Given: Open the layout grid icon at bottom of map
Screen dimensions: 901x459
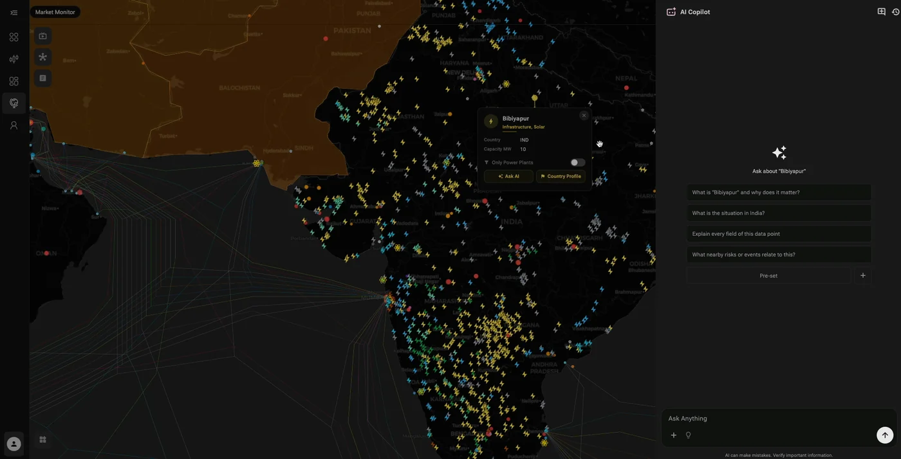Looking at the screenshot, I should click(x=42, y=440).
